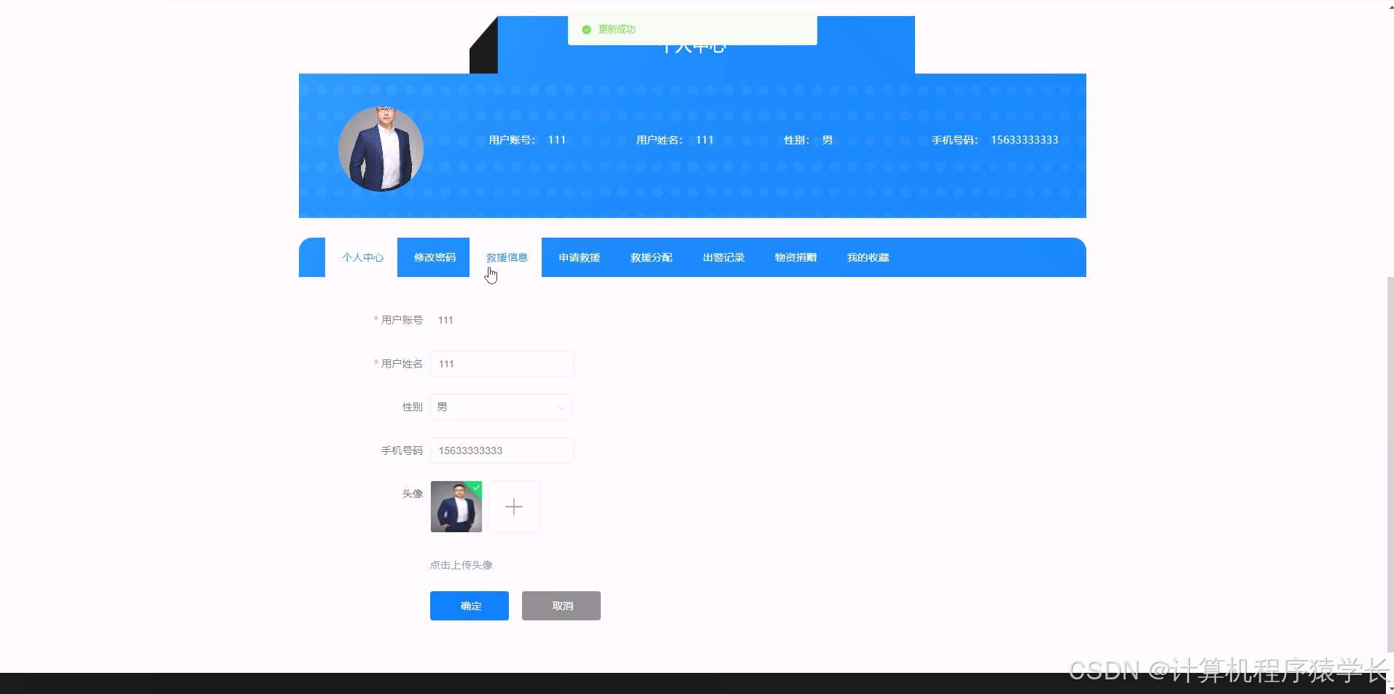Click the 点击上传头像 upload text
The width and height of the screenshot is (1394, 694).
click(x=461, y=564)
